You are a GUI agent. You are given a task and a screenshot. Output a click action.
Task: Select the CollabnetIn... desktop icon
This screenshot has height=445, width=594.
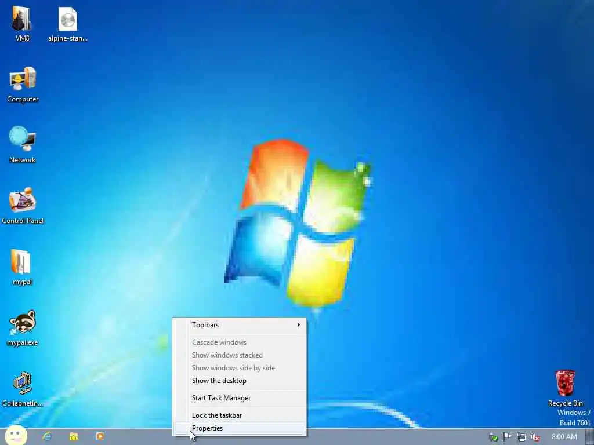(x=23, y=389)
